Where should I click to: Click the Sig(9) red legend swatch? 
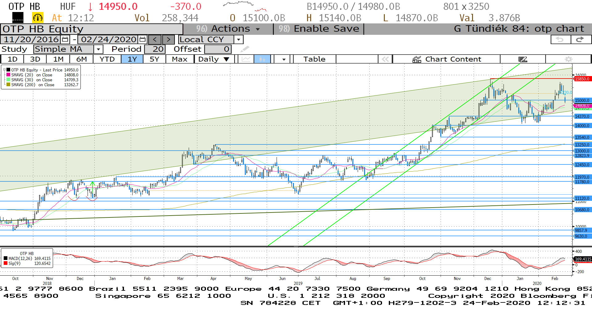(6, 263)
